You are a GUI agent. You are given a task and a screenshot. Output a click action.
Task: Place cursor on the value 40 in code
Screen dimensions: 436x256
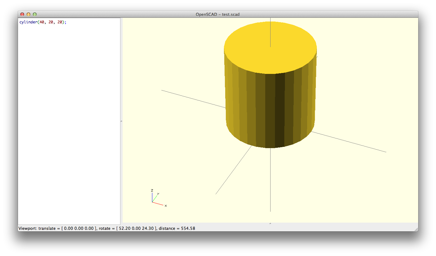(x=41, y=22)
